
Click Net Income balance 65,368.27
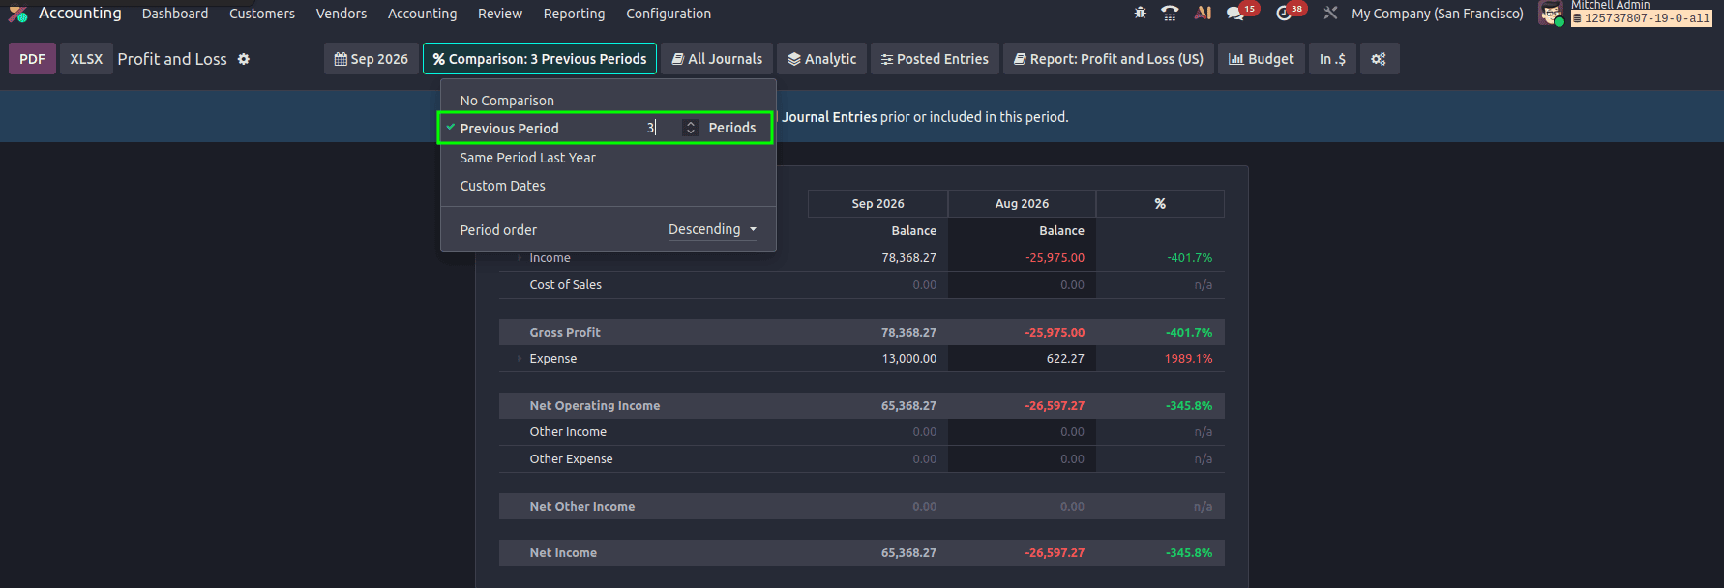(908, 553)
